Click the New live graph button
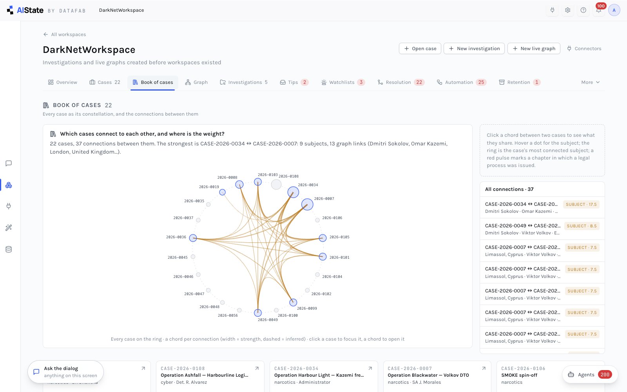This screenshot has height=392, width=627. pyautogui.click(x=534, y=49)
